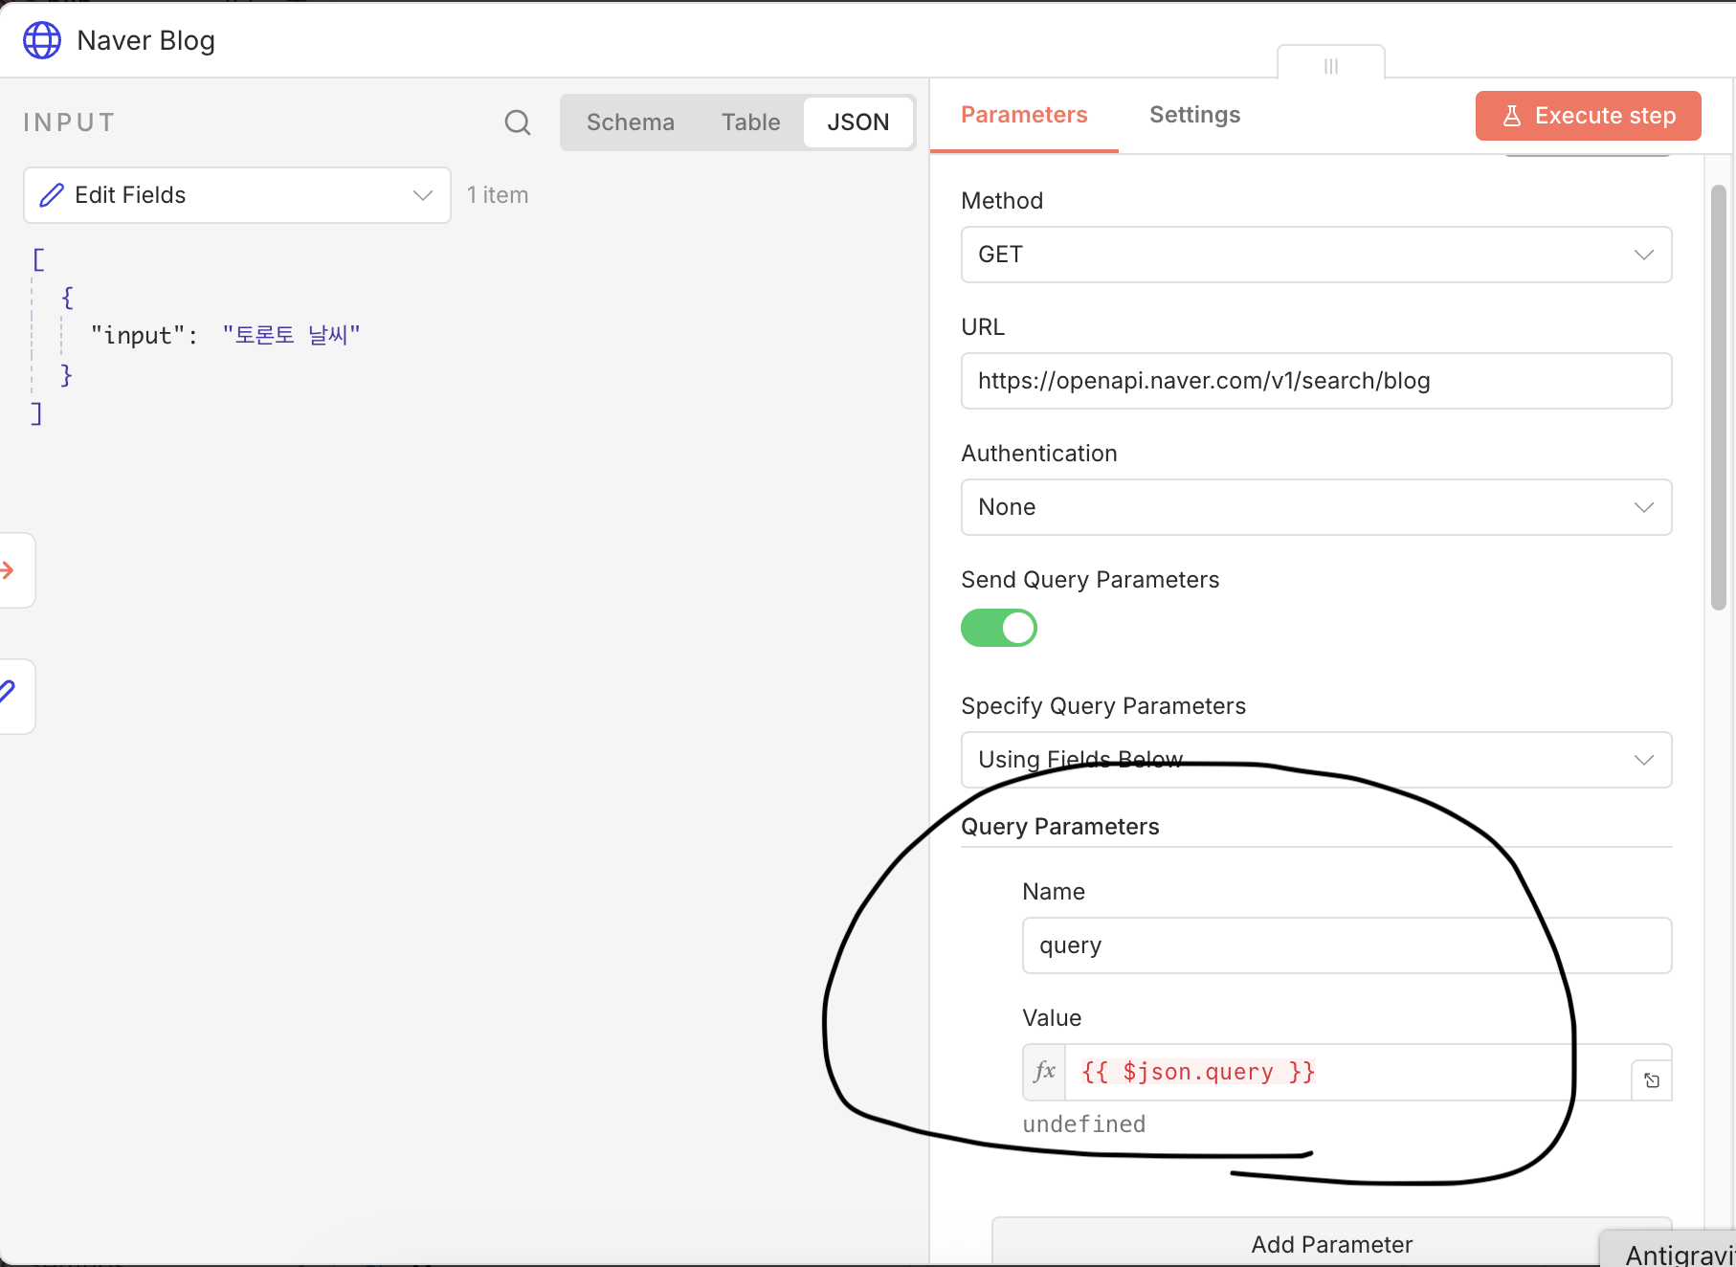Click the pencil icon in Edit Fields selector
This screenshot has width=1736, height=1267.
pos(52,194)
